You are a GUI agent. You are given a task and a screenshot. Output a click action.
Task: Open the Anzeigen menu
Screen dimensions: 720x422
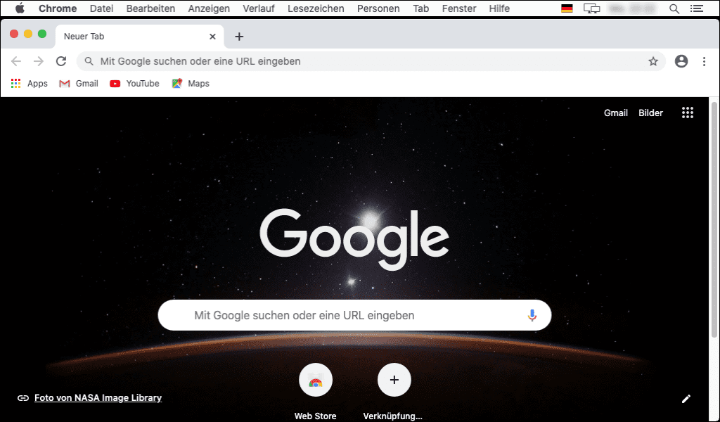click(x=209, y=8)
